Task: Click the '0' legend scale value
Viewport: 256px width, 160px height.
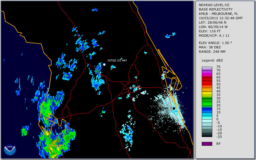Action: (x=217, y=119)
